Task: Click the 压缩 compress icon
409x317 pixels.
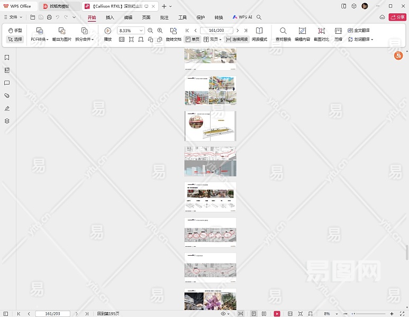Action: point(338,31)
